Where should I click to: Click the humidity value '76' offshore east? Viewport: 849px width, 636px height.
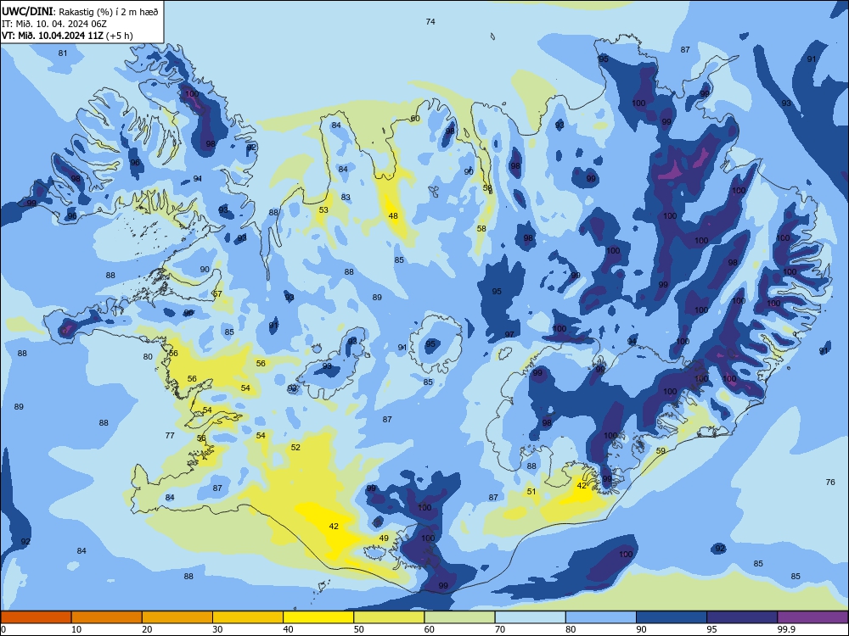point(830,482)
